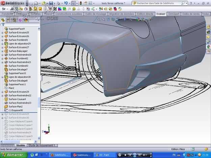Expand the Ligne de séparation30 node

click(2, 77)
